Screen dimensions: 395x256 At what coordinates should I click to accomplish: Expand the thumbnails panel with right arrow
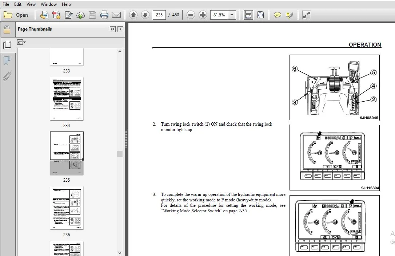(x=120, y=29)
